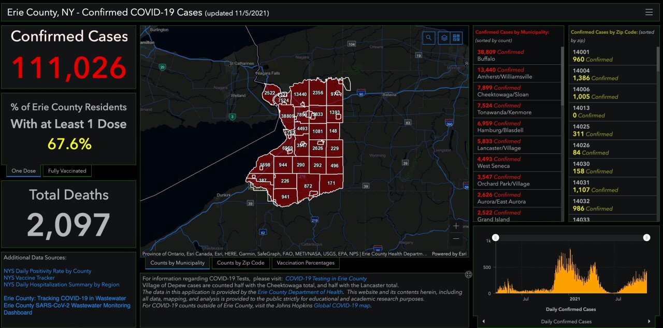This screenshot has width=663, height=328.
Task: Click the chart's right range slider handle
Action: (646, 237)
